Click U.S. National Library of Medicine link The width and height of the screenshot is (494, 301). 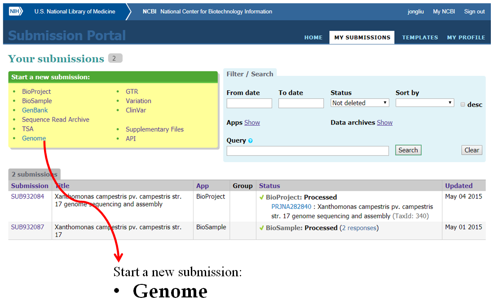pos(75,12)
